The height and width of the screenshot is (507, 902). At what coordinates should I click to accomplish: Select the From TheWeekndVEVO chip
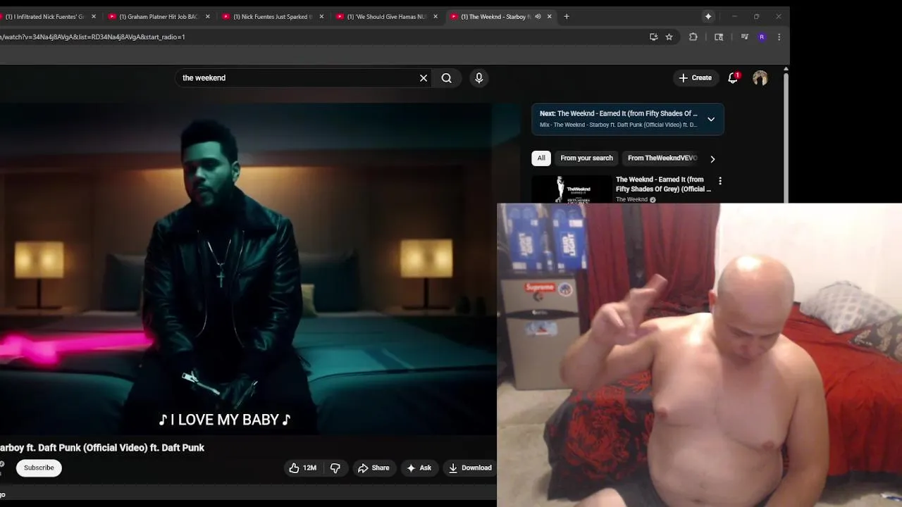[x=662, y=158]
